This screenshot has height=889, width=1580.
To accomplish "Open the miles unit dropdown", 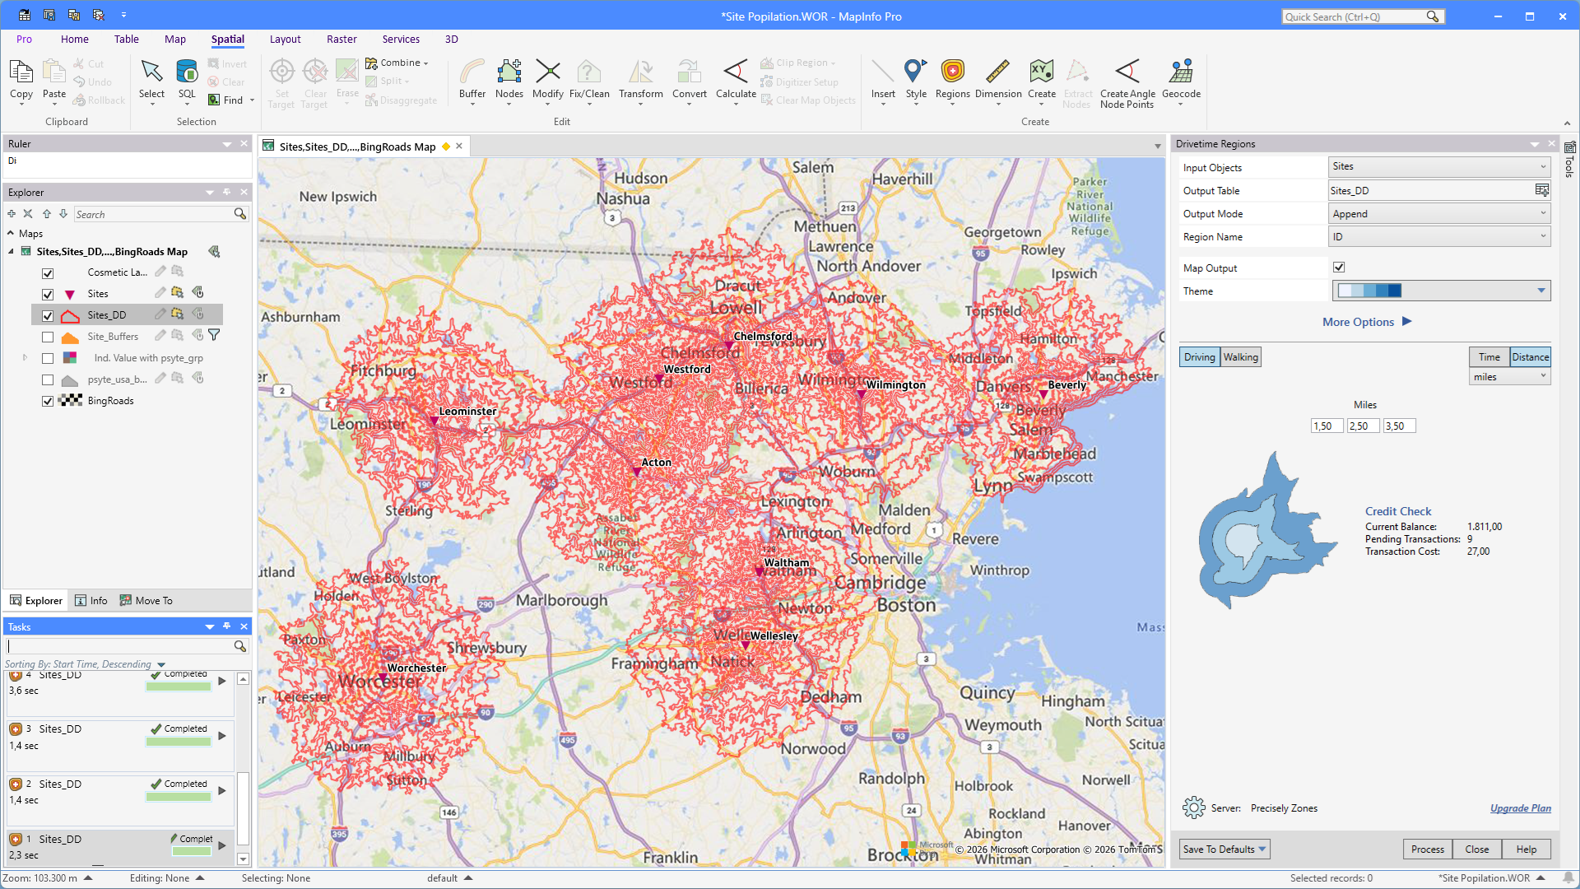I will point(1509,377).
